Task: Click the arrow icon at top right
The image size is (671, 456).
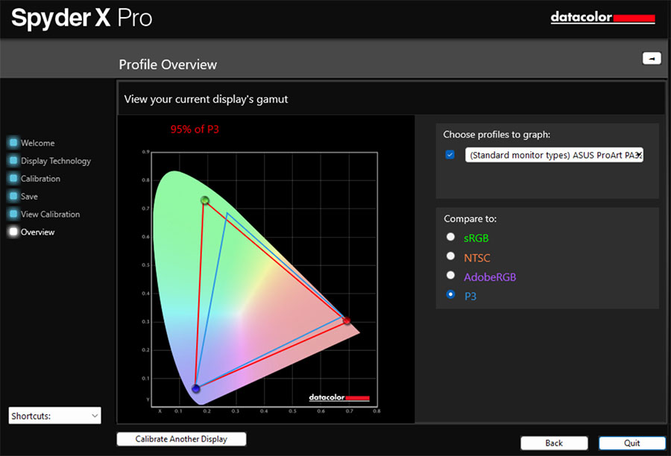Action: (x=652, y=58)
